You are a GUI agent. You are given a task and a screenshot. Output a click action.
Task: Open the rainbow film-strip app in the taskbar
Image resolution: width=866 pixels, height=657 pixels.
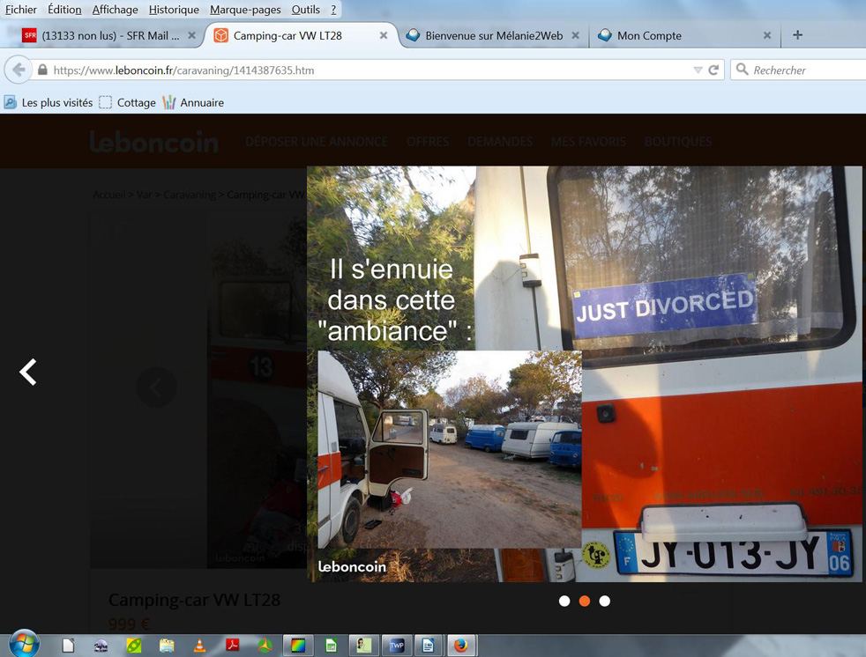click(x=298, y=645)
